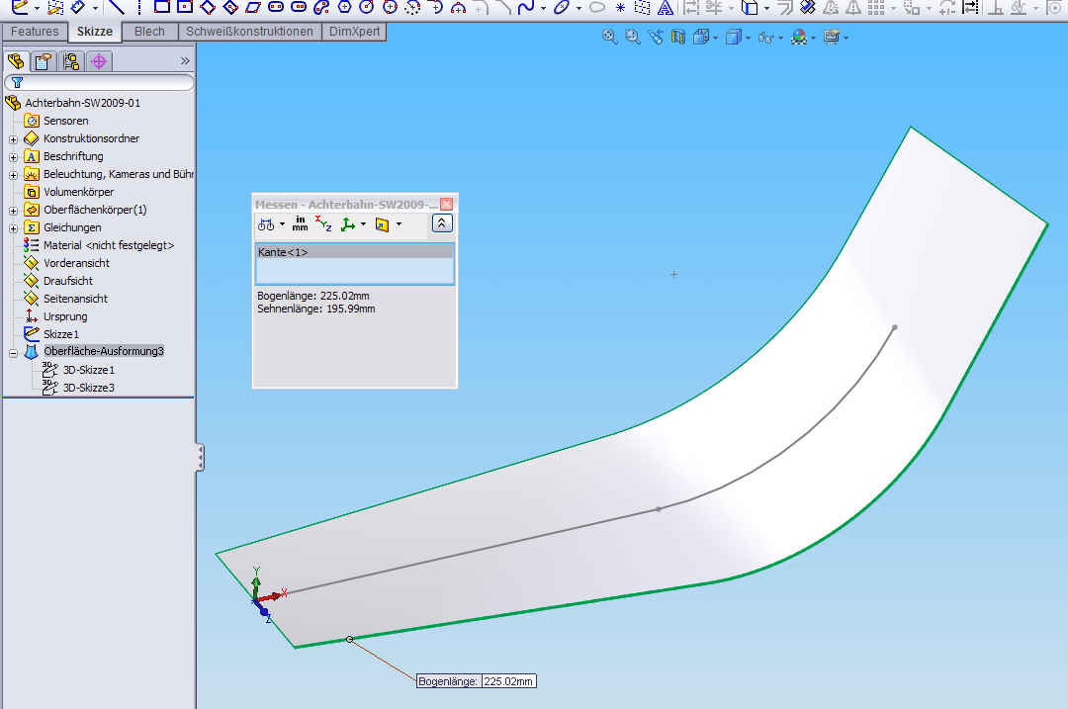Select the Draufsicht plane

click(68, 281)
